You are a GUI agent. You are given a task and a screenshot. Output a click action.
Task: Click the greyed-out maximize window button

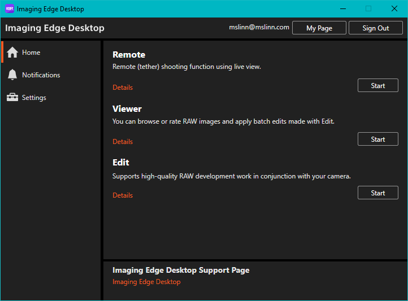(368, 8)
